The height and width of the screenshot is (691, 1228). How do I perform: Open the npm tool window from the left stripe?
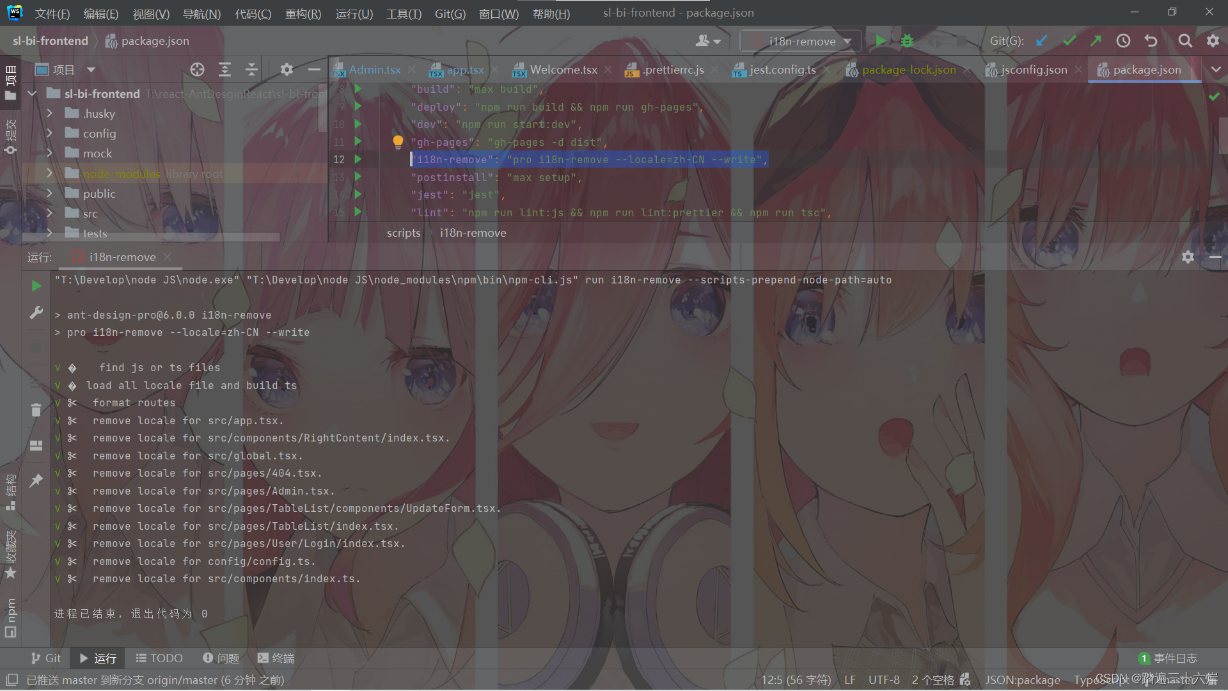(11, 618)
